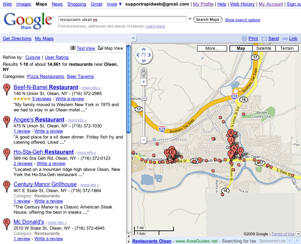Switch to the Map view type
The height and width of the screenshot is (244, 301).
coord(241,48)
